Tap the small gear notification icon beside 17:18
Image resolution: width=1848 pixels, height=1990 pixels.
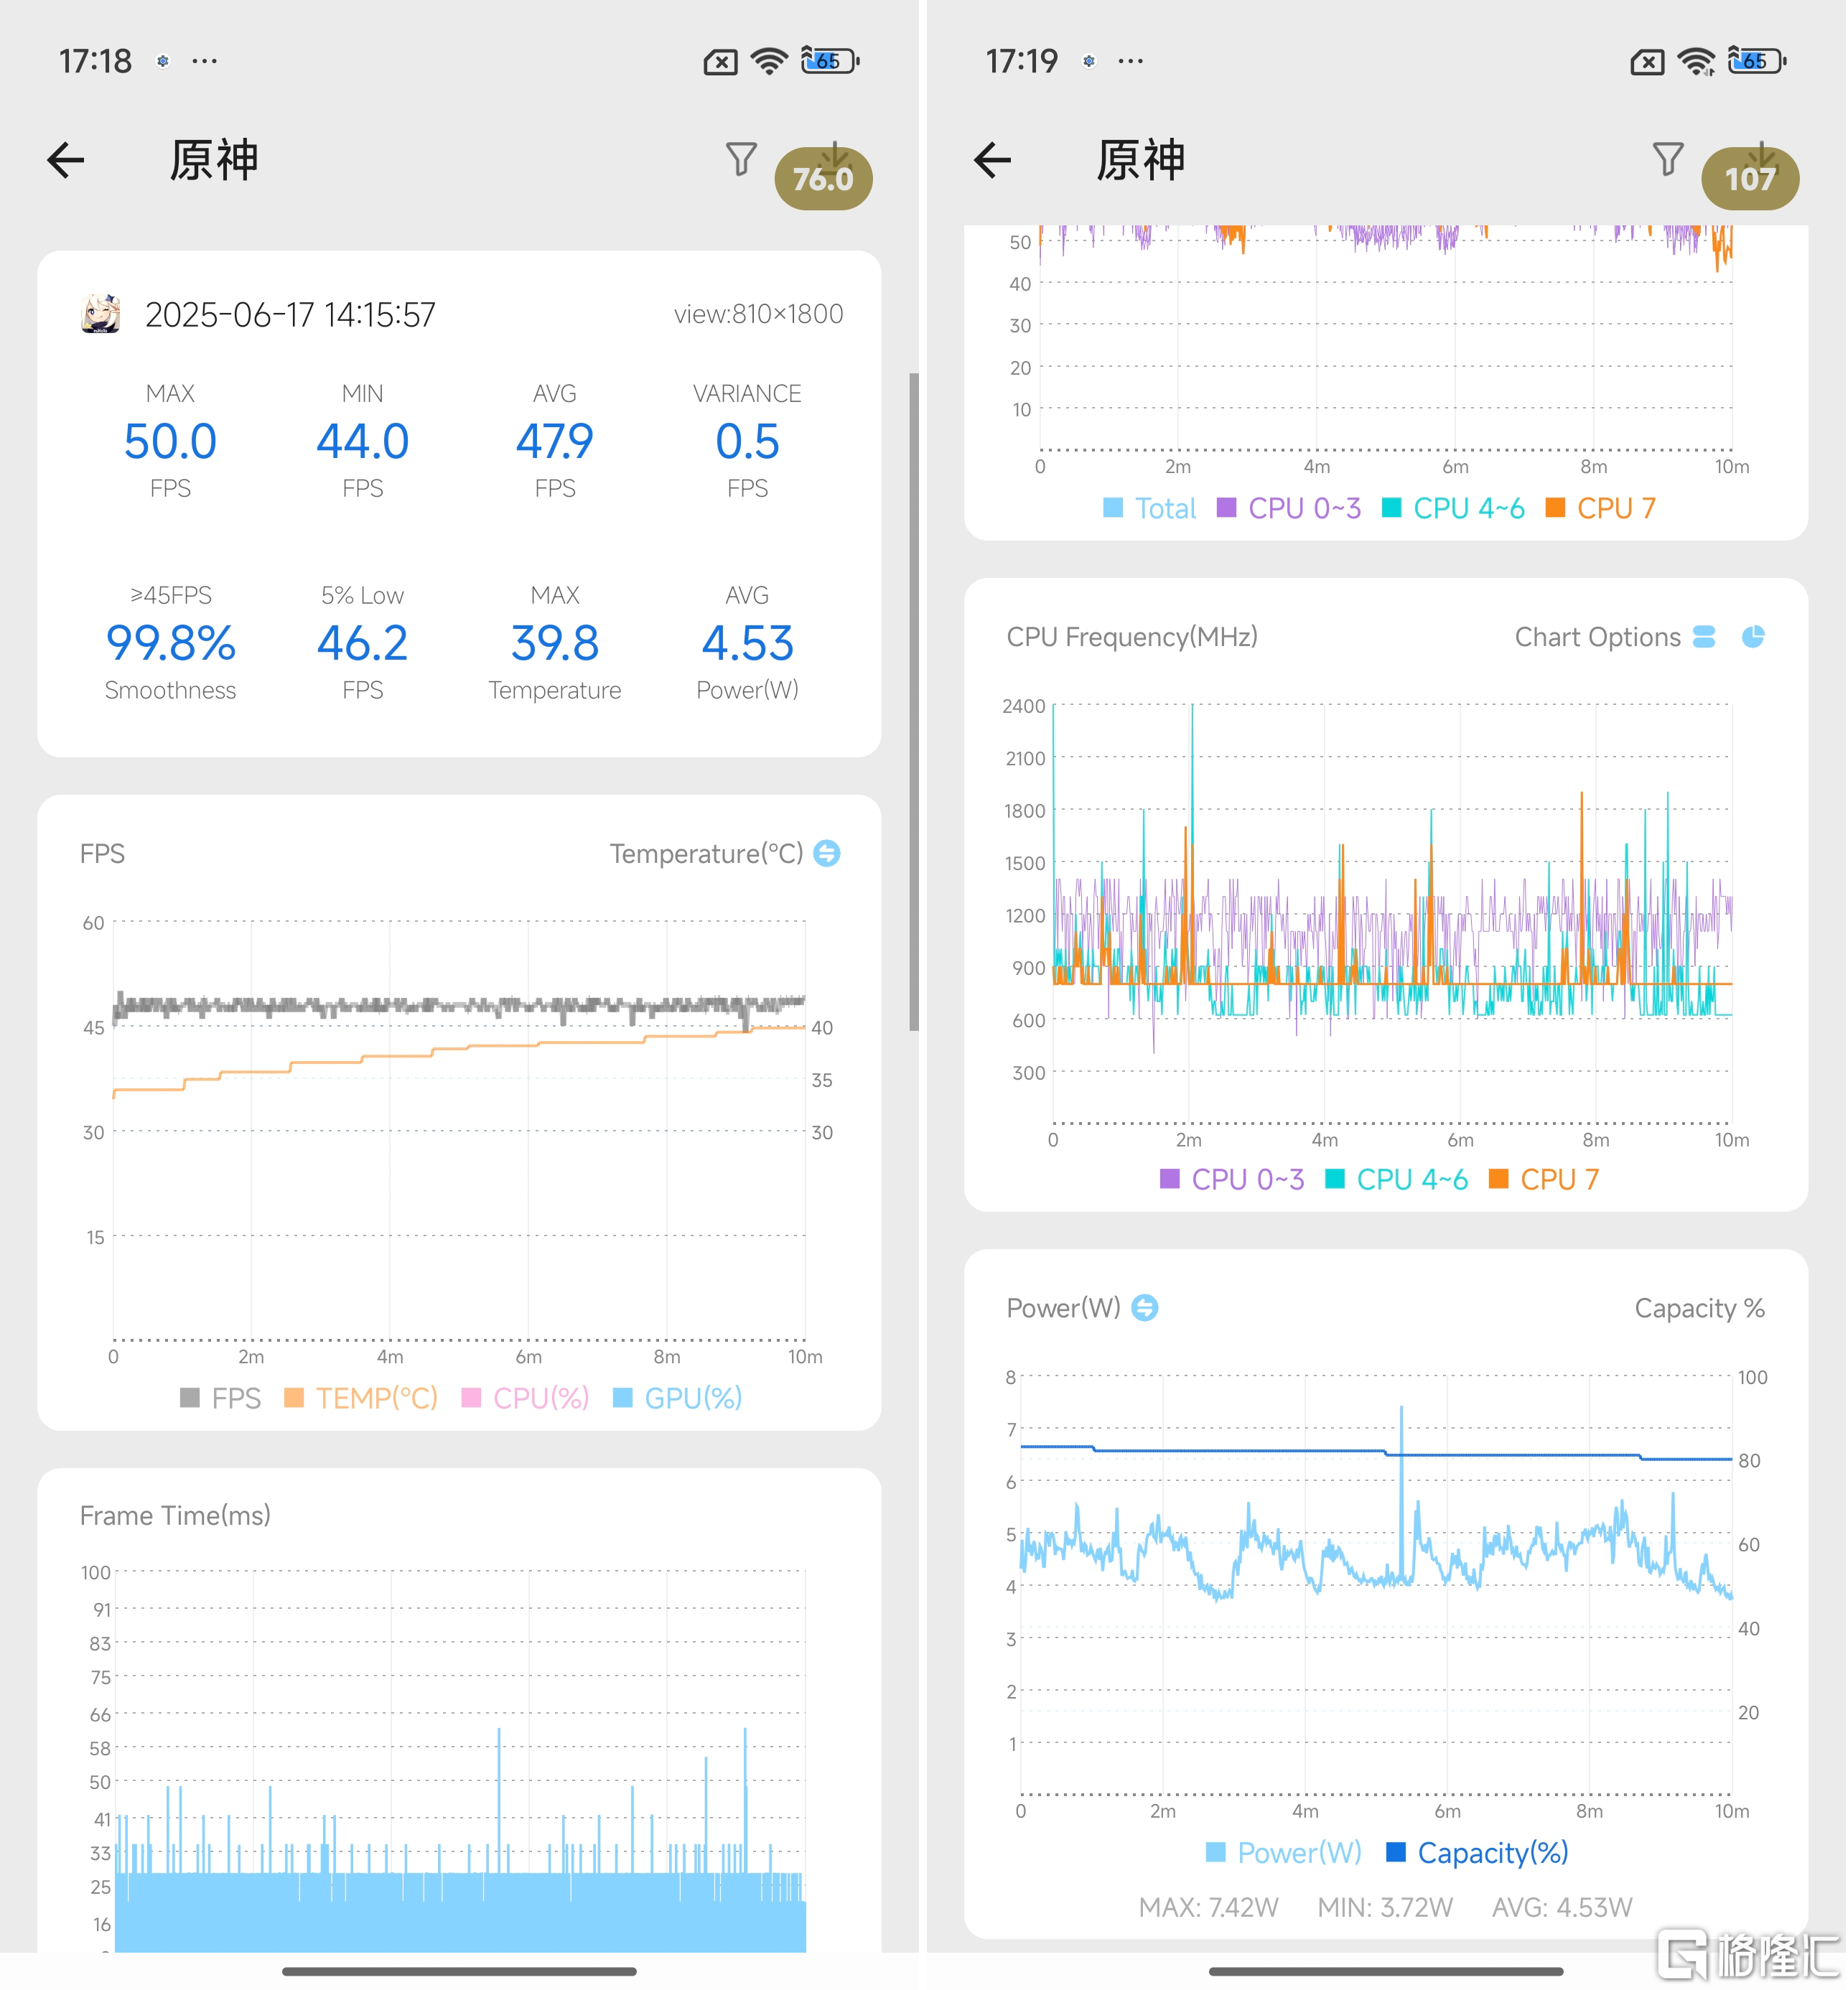click(163, 61)
